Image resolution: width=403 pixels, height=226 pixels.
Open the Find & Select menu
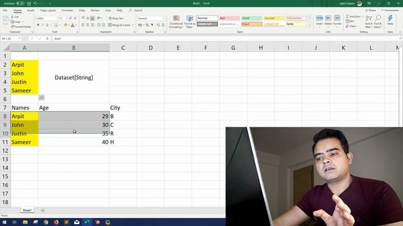point(378,21)
